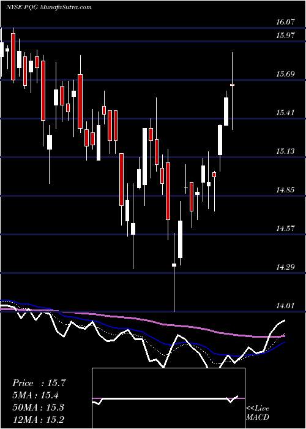Viewport: 306px width, 429px height.
Task: Click the 15.13 price level label
Action: tap(286, 151)
